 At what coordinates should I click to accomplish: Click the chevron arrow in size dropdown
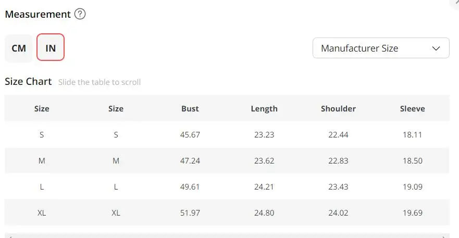[x=436, y=48]
